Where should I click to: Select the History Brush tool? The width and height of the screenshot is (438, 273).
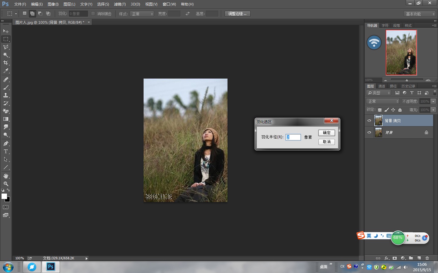(6, 103)
